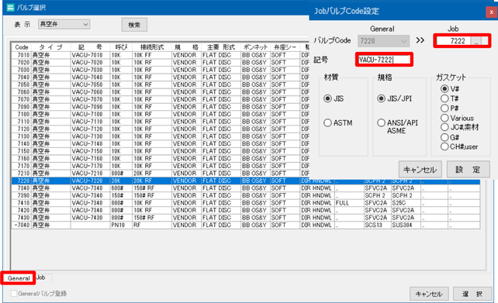498x303 pixels.
Task: Click the 記号 field VACU-7222
Action: (x=384, y=60)
